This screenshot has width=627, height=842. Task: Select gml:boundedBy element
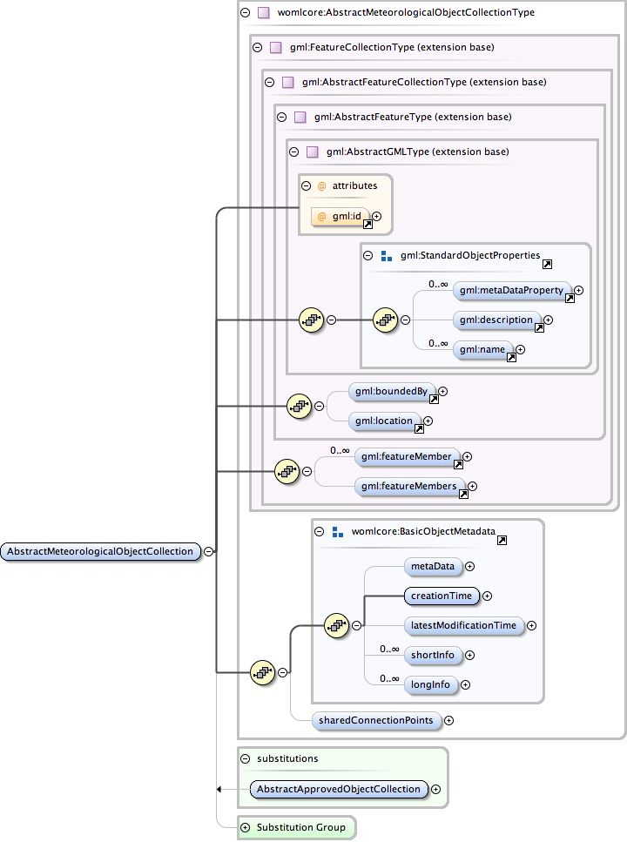[392, 392]
